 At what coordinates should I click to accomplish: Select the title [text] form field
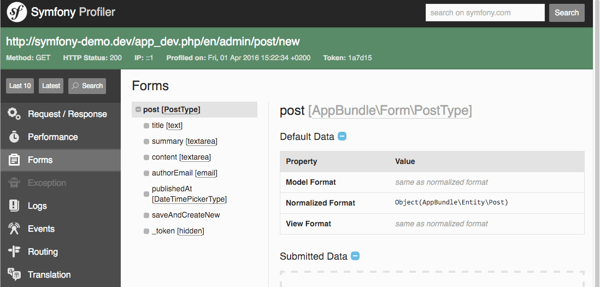click(167, 126)
